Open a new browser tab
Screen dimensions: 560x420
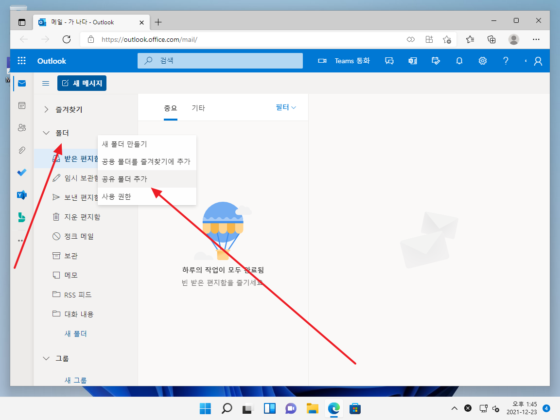click(158, 22)
